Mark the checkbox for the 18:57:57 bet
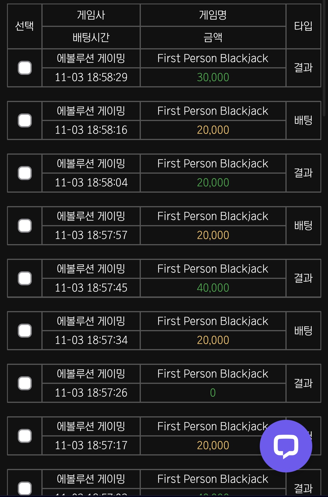 [x=25, y=226]
